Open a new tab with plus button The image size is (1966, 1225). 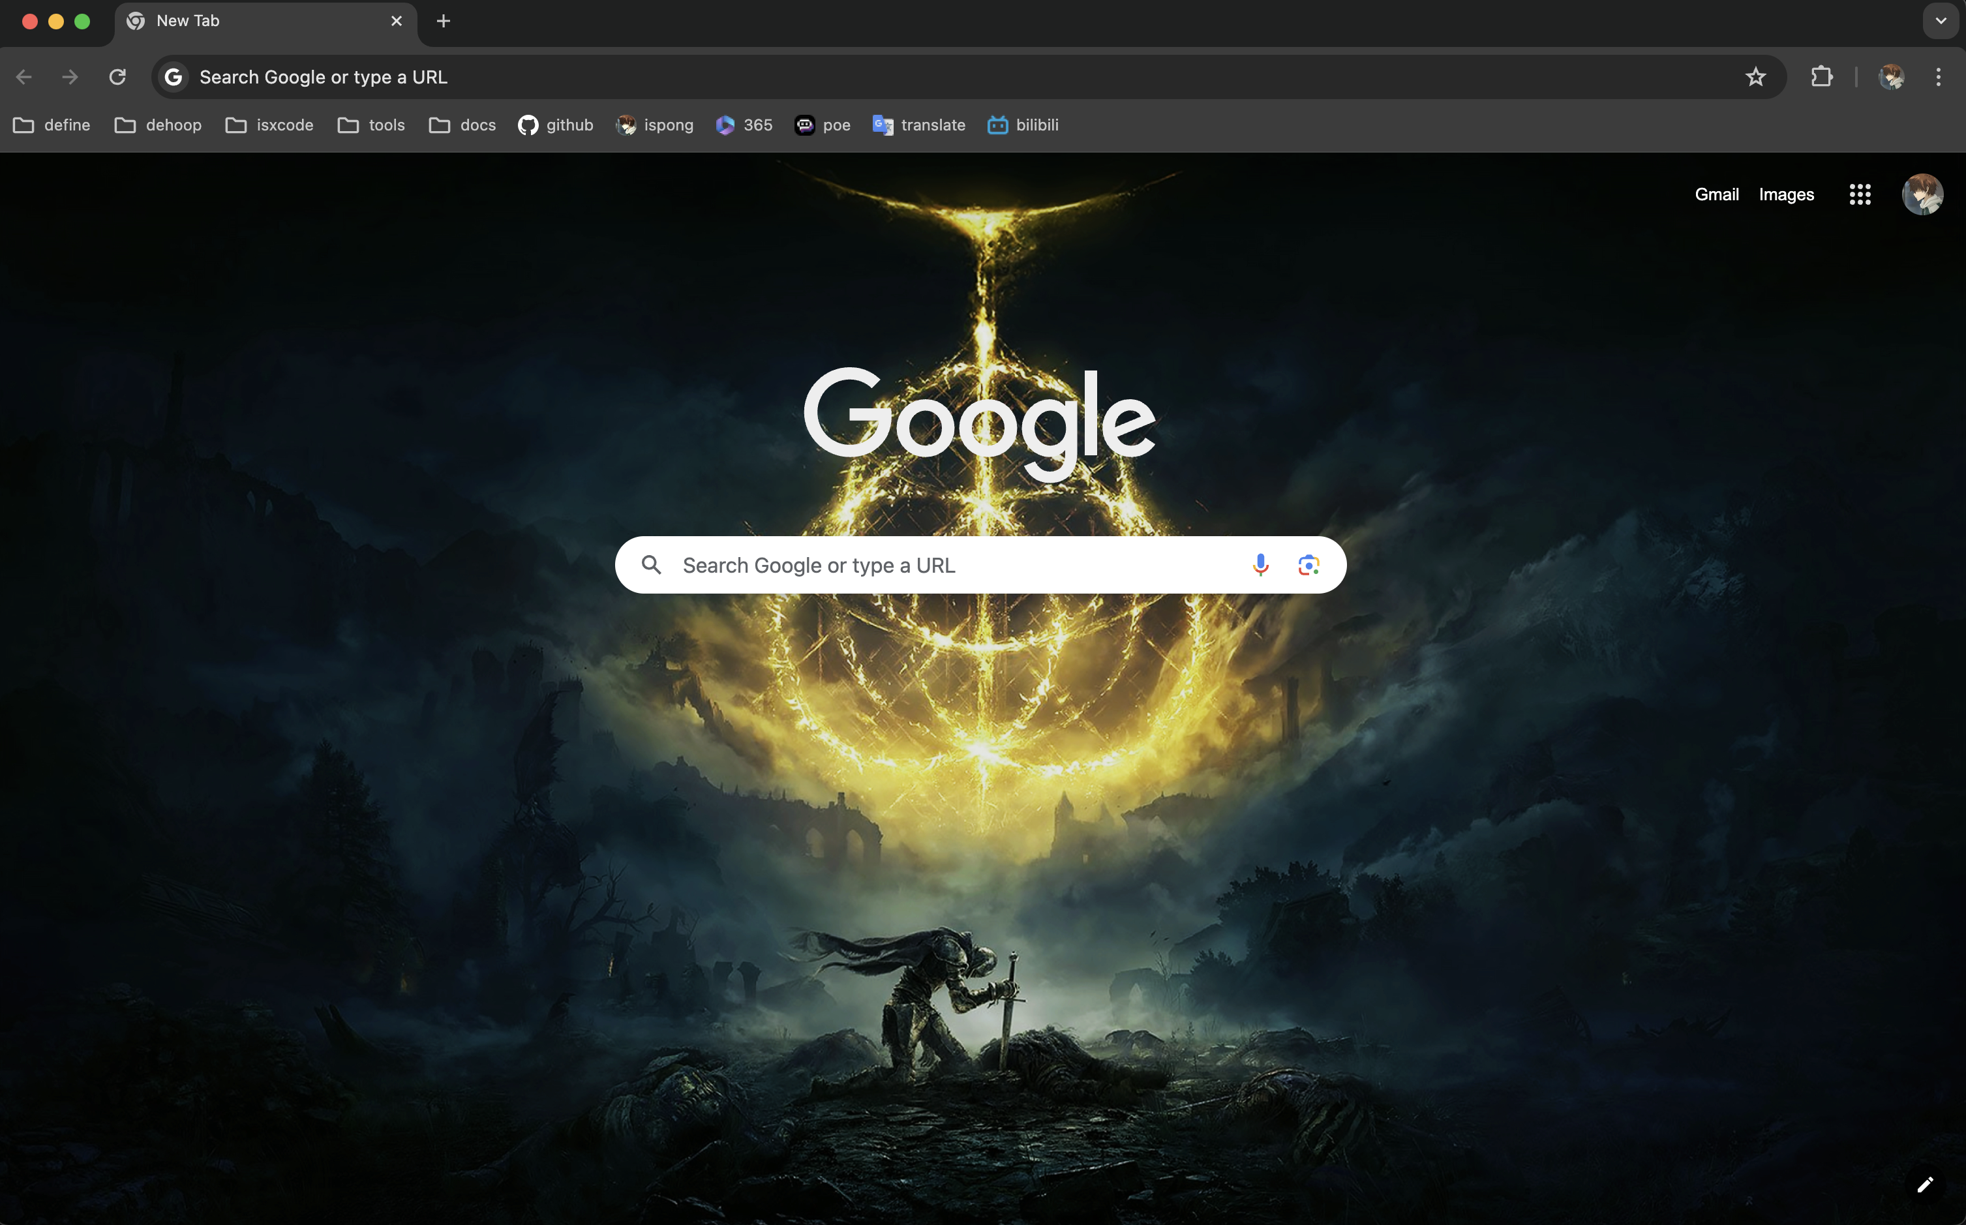coord(443,21)
